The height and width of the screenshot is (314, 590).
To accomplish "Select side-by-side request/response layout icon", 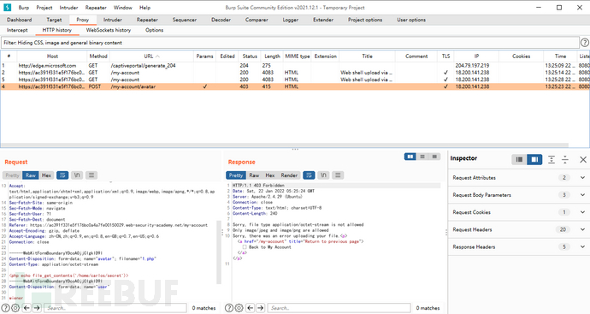I will [x=410, y=157].
